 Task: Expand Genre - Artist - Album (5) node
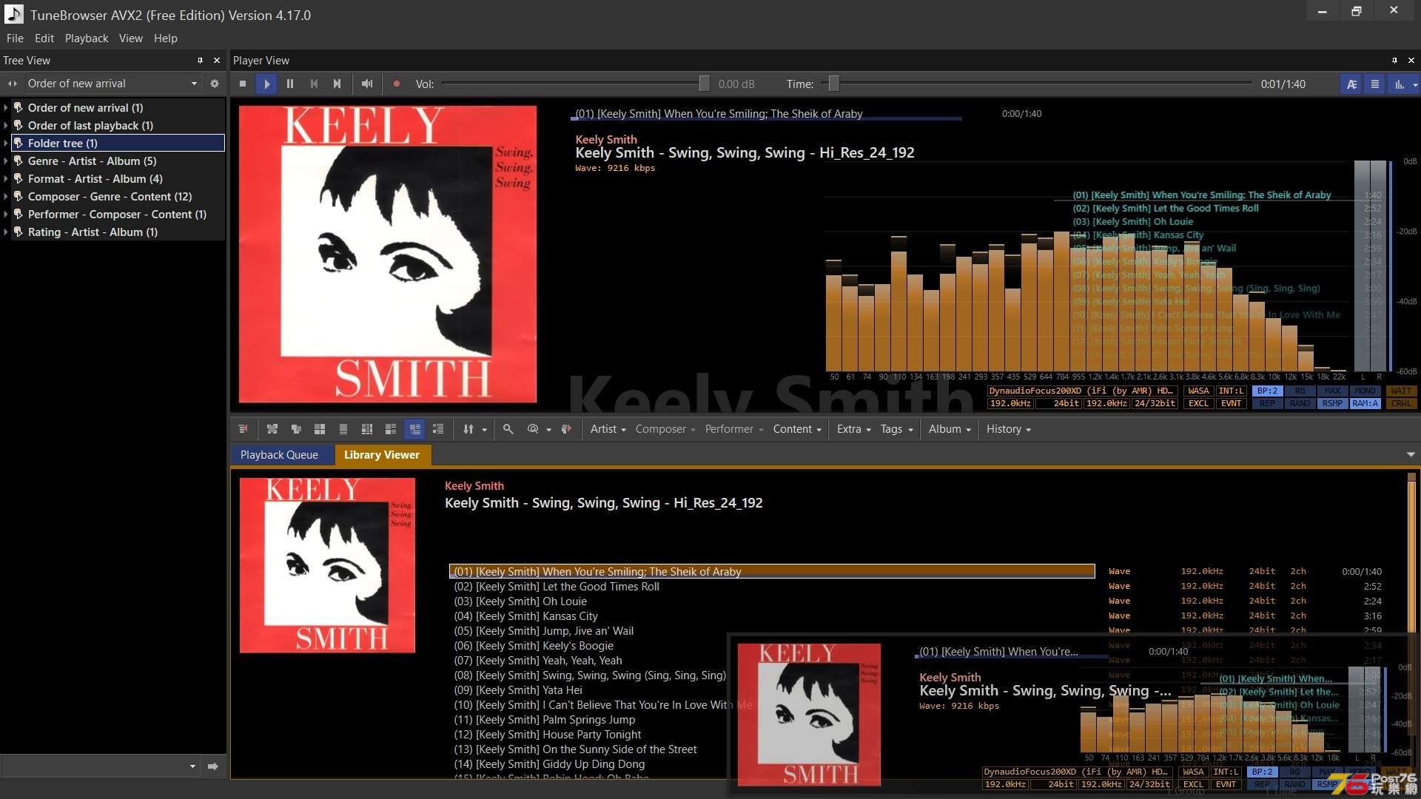(x=6, y=161)
